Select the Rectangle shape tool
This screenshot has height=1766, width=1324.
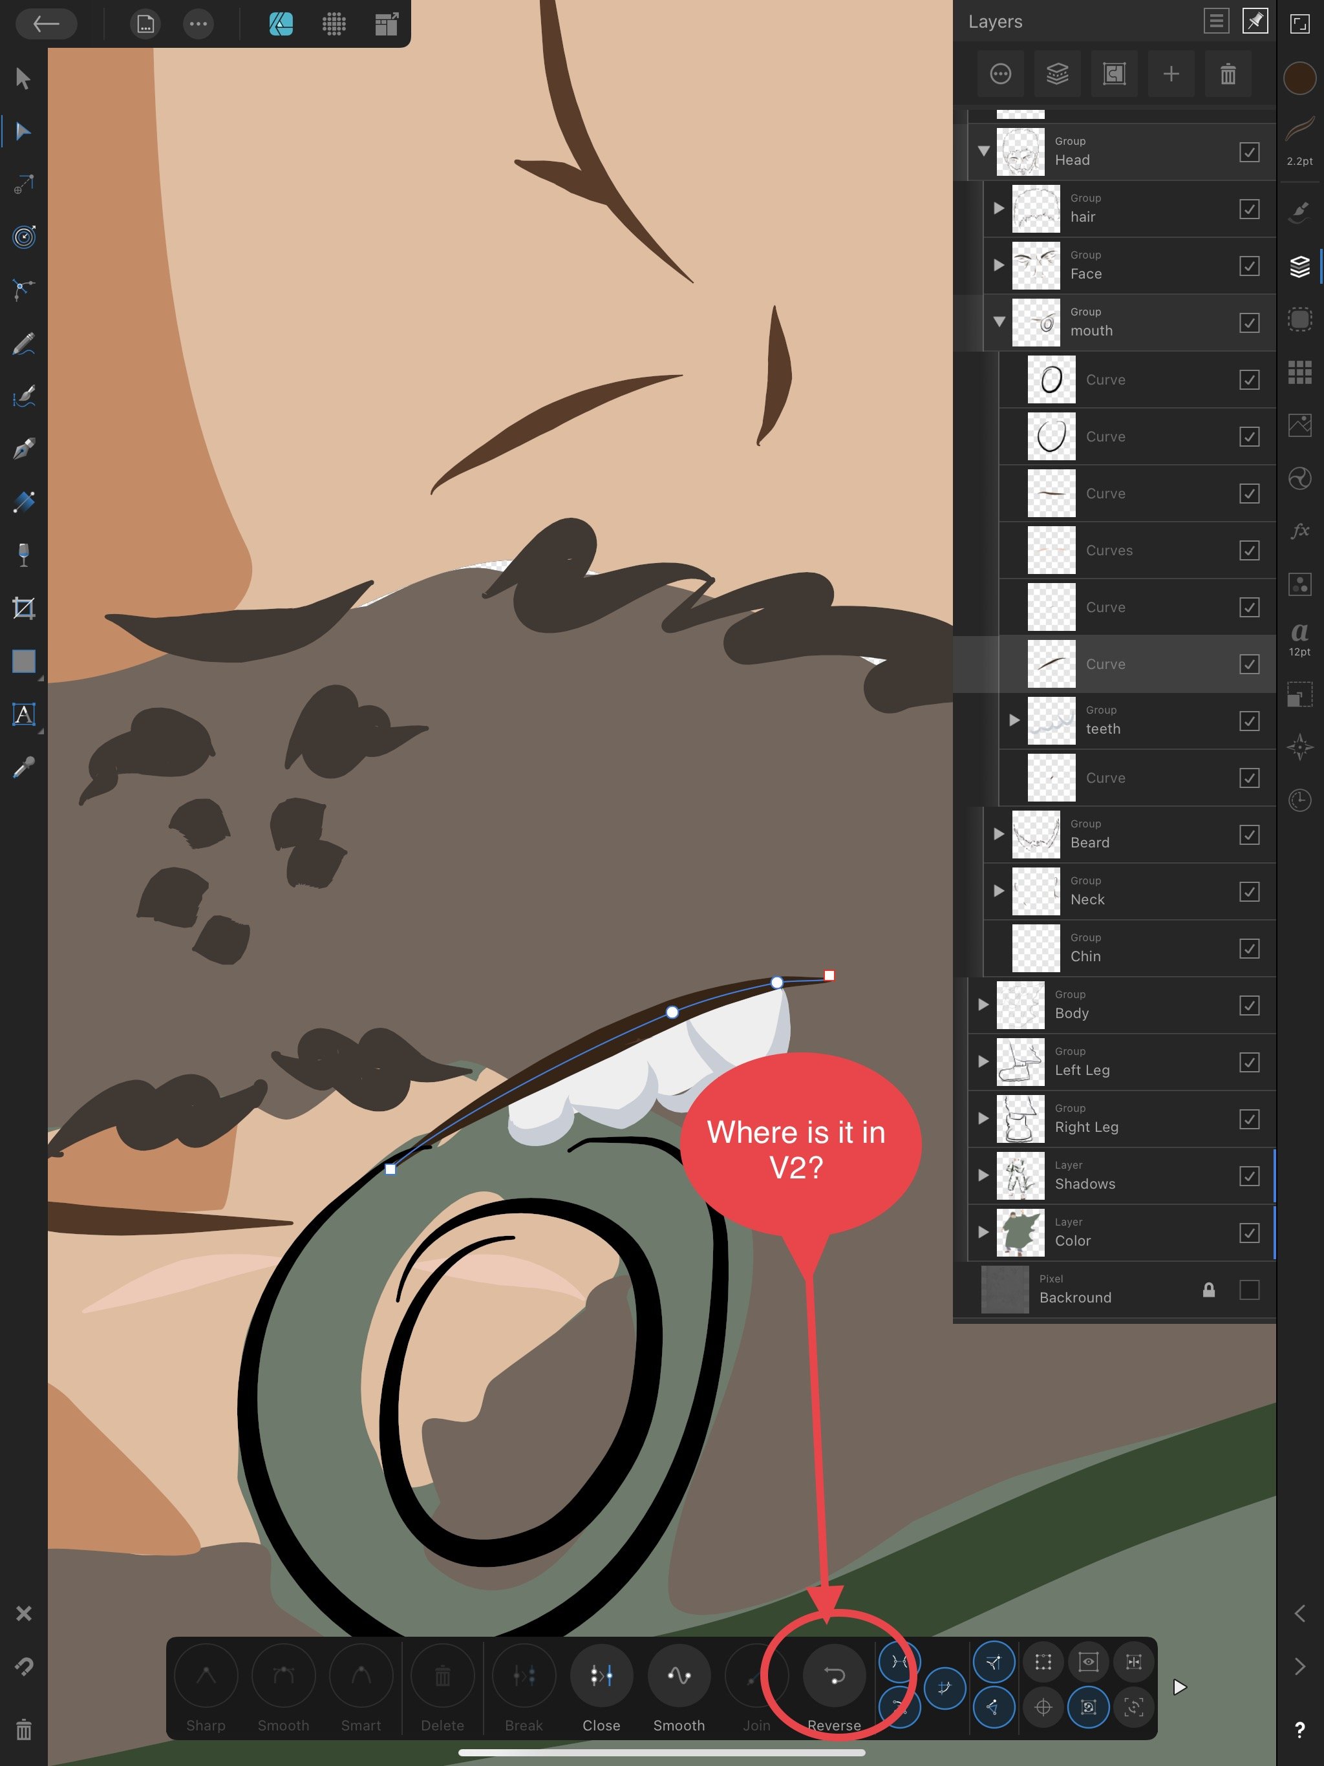[23, 661]
